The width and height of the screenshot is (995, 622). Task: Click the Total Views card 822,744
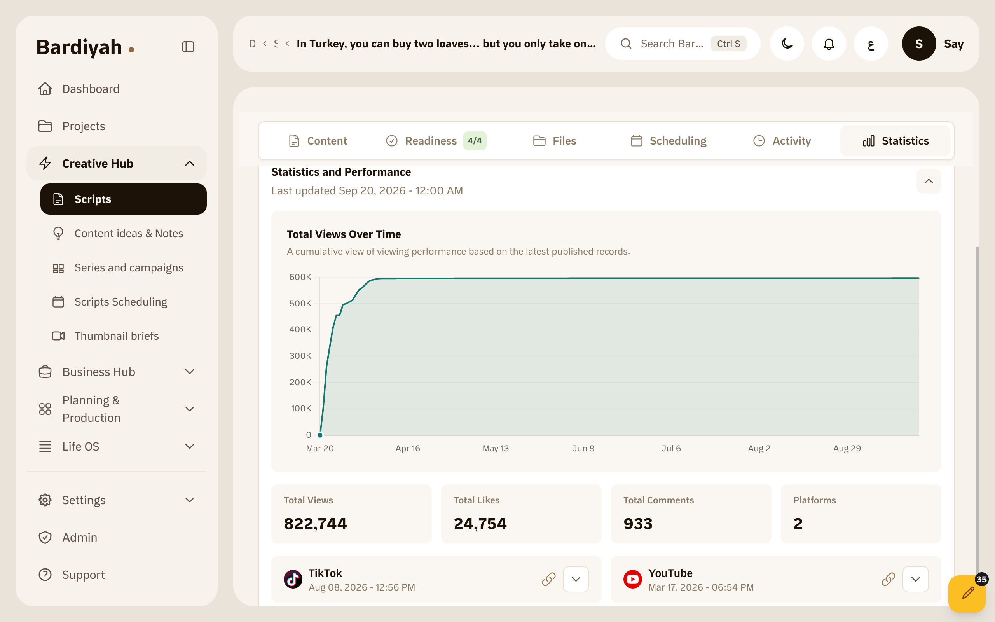351,514
